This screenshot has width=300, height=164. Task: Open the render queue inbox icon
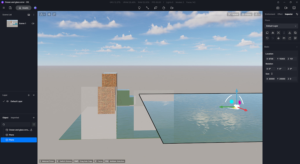click(294, 8)
